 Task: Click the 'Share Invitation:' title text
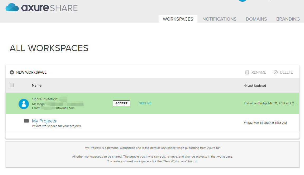coord(45,99)
